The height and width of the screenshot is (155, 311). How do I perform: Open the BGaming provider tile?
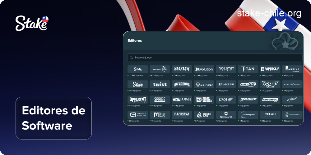click(226, 84)
